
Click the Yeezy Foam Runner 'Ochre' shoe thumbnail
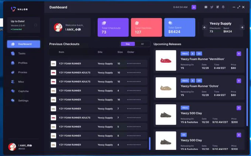coord(166,87)
